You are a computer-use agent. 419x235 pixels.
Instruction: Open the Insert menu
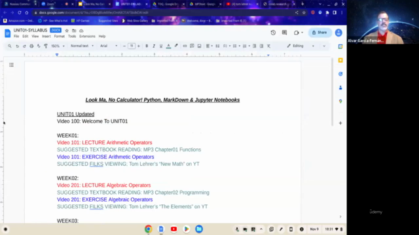pyautogui.click(x=46, y=37)
